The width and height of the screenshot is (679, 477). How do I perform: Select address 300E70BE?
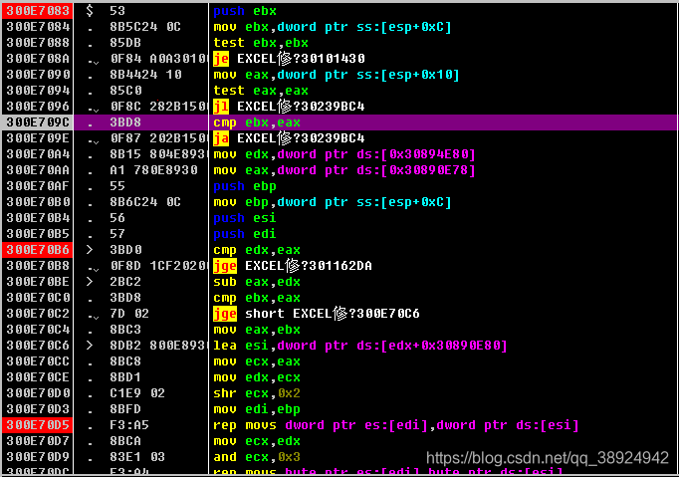coord(38,282)
